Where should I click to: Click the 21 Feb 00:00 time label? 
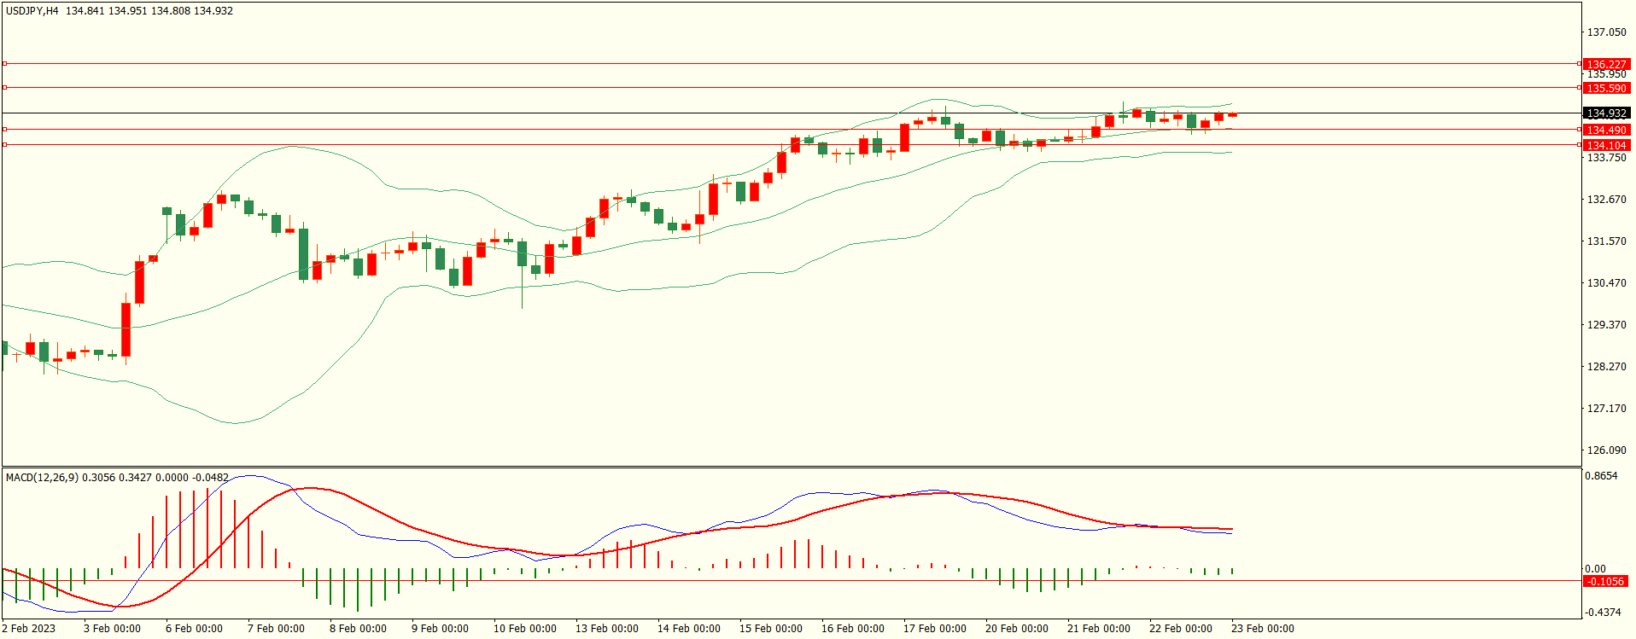pyautogui.click(x=1098, y=629)
